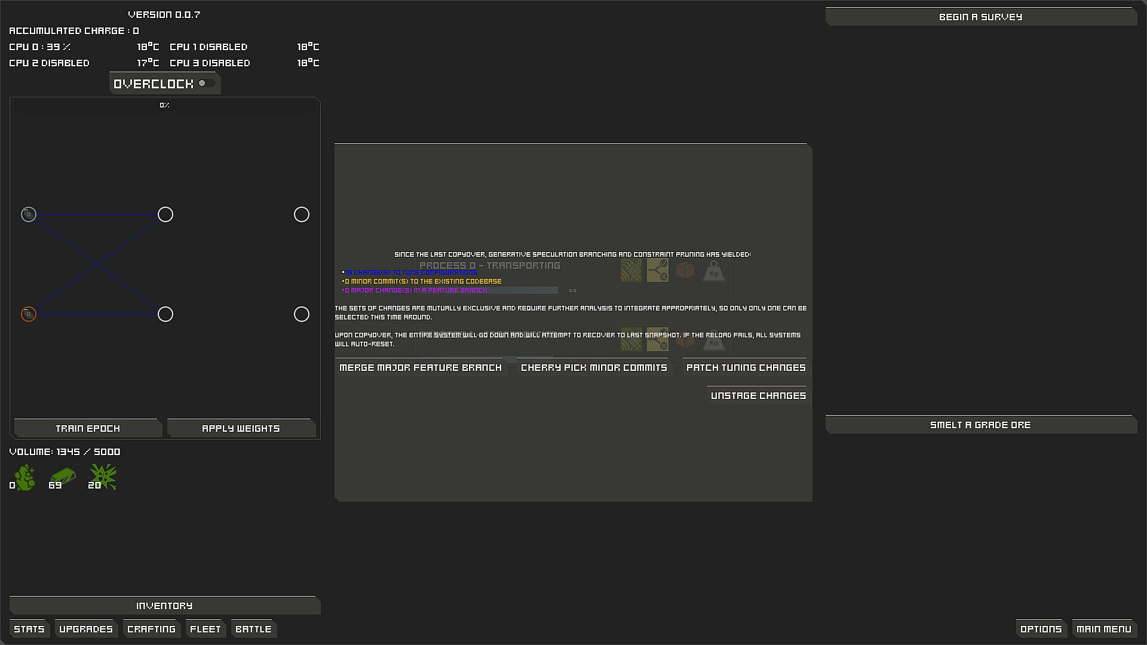Expand Smelt A Grade Ore panel
This screenshot has height=645, width=1147.
coord(980,425)
